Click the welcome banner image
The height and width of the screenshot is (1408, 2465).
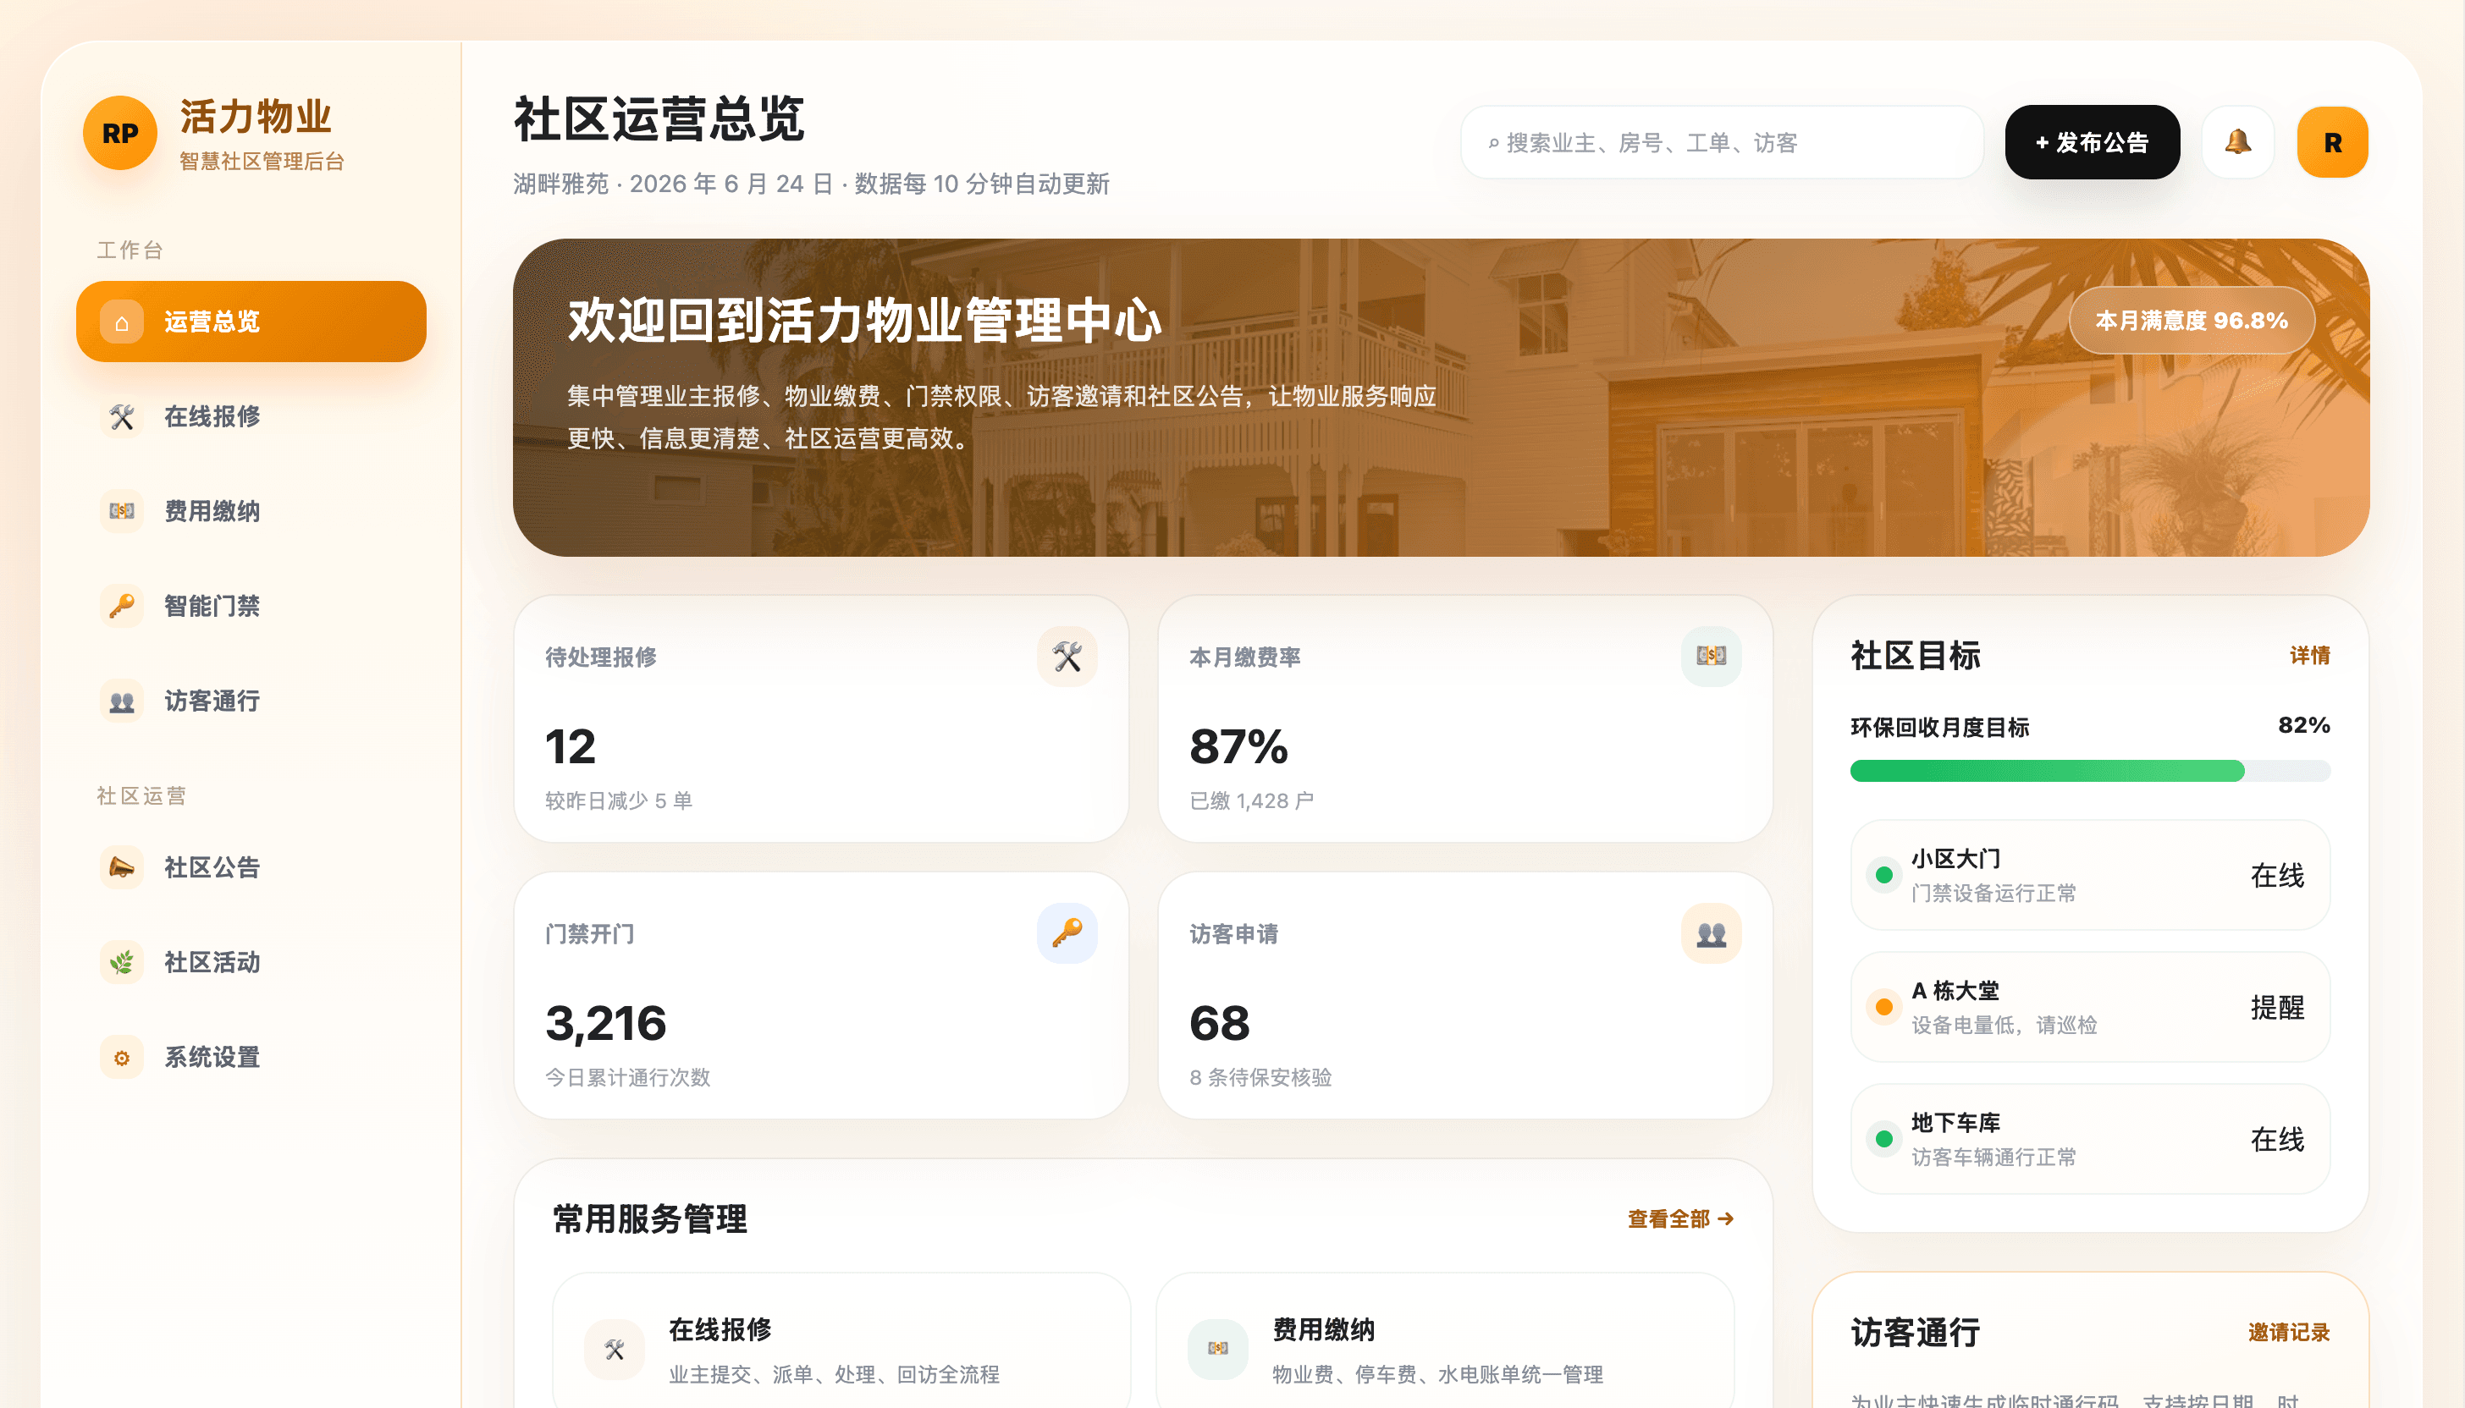coord(1442,398)
